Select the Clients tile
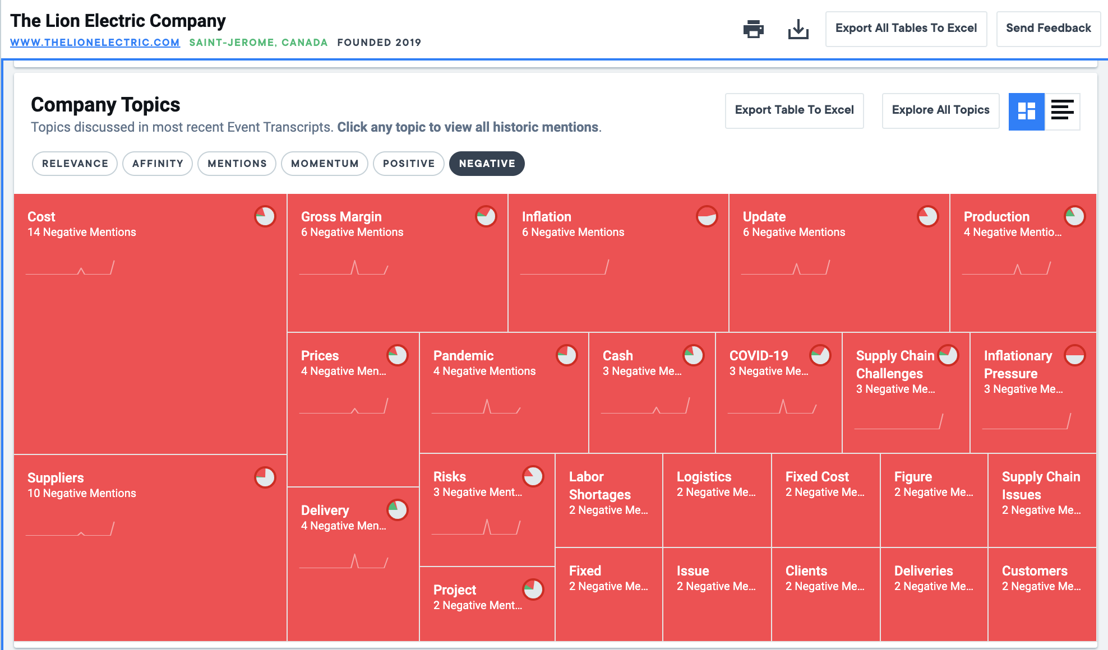The height and width of the screenshot is (650, 1108). pos(826,595)
